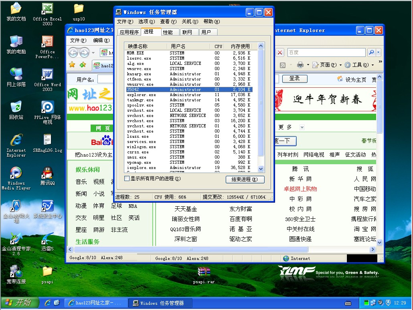Click the IE back navigation button

pos(73,52)
